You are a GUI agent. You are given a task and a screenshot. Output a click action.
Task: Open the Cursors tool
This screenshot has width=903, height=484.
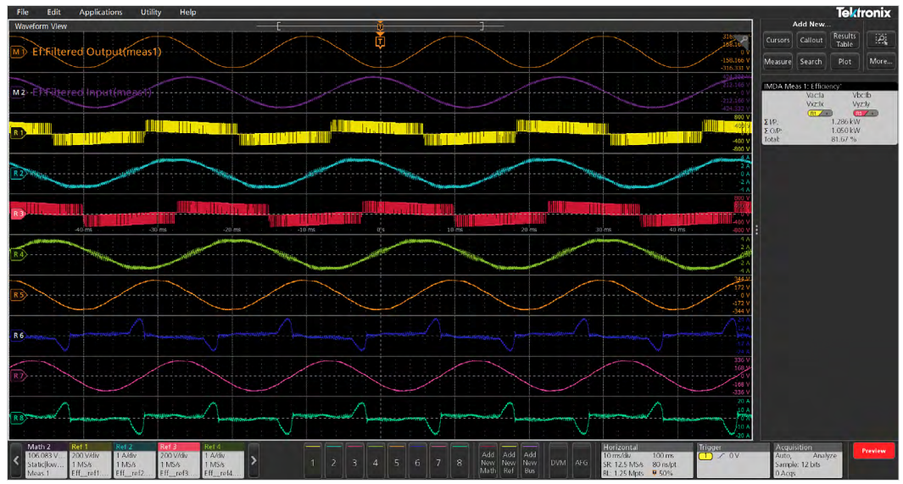[777, 40]
